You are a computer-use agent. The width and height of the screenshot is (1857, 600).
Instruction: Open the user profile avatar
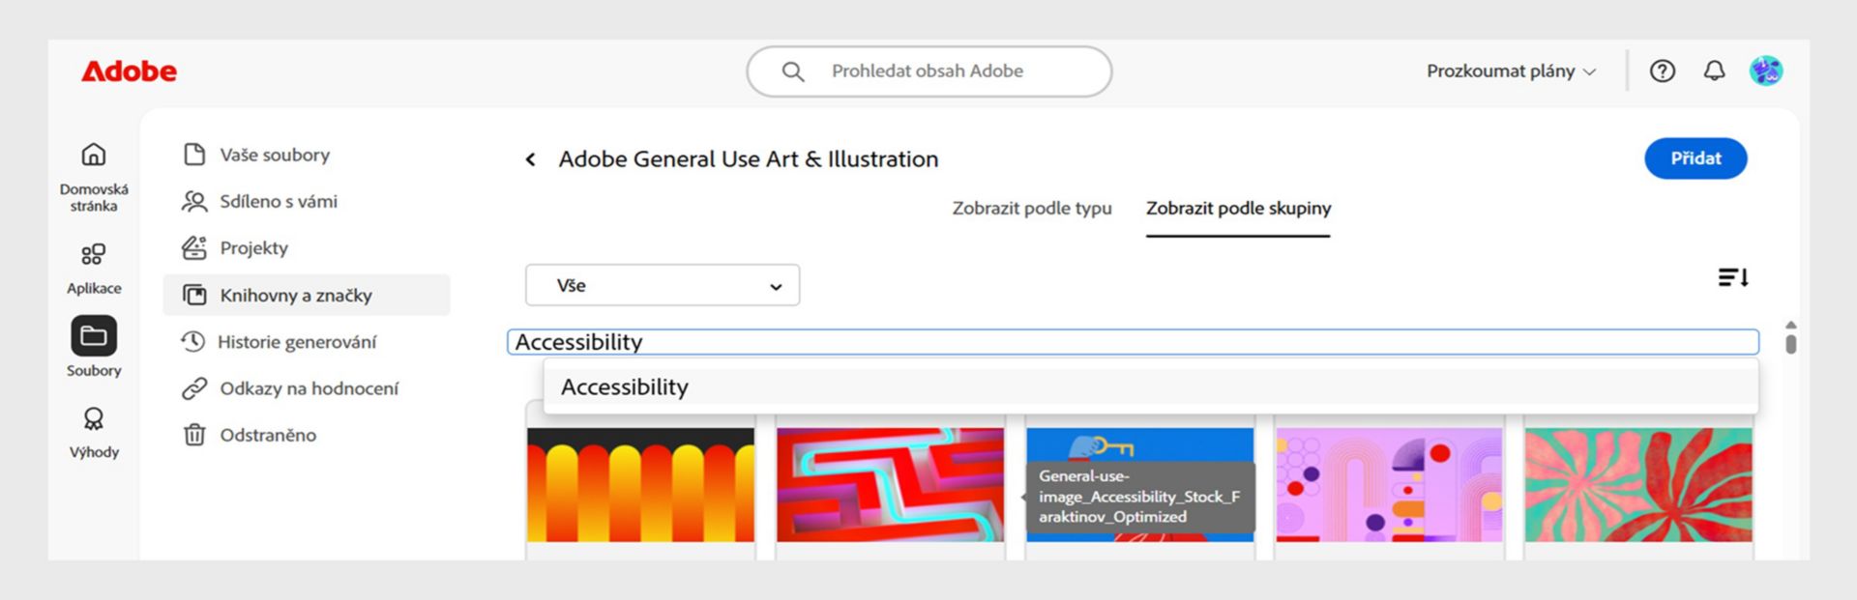(1766, 71)
